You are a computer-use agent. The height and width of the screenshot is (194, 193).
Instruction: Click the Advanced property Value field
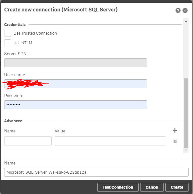pos(110,141)
